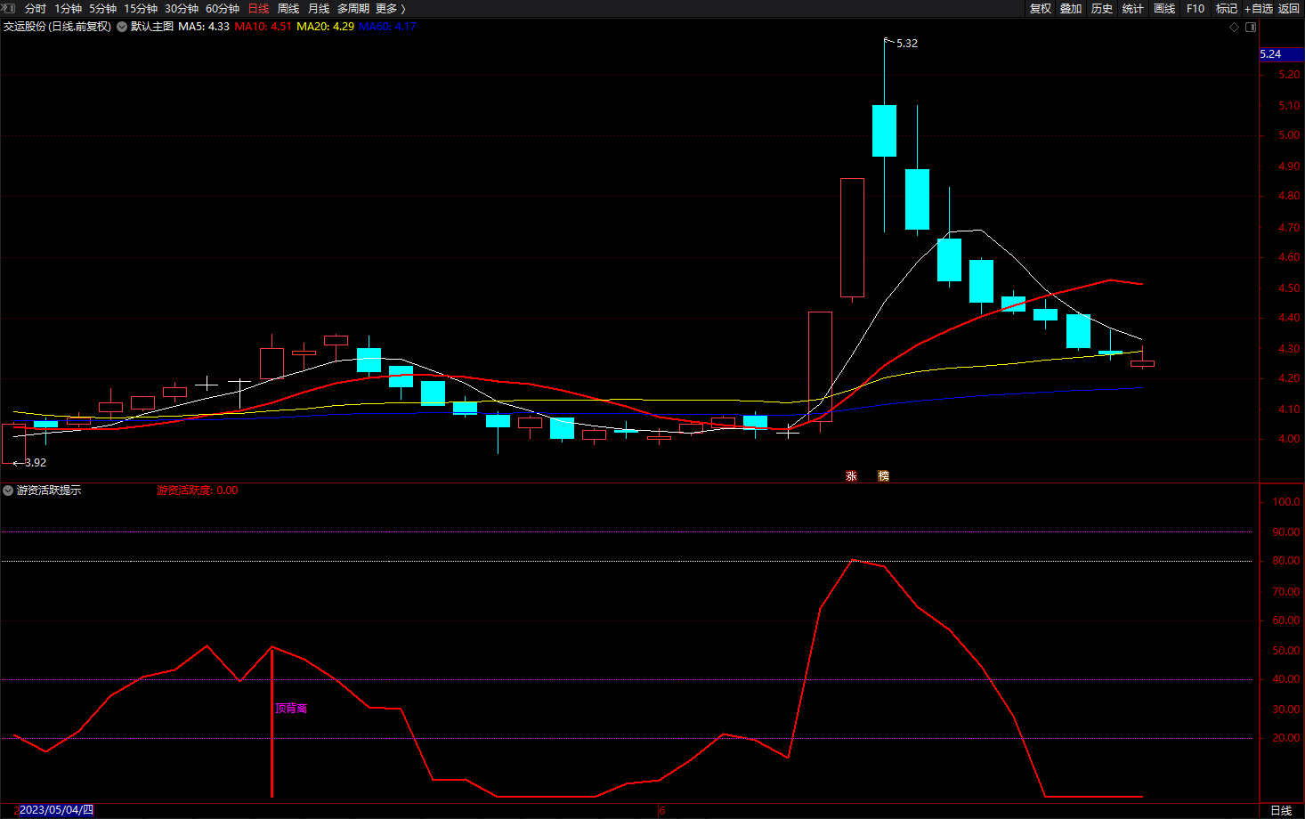The height and width of the screenshot is (819, 1305).
Task: Open the 统计 statistics tool
Action: click(1132, 8)
